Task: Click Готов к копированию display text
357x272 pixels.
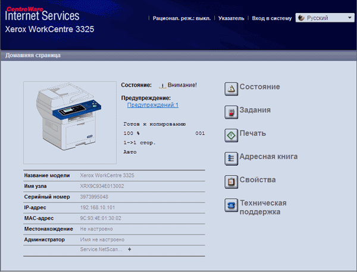Action: coord(155,124)
